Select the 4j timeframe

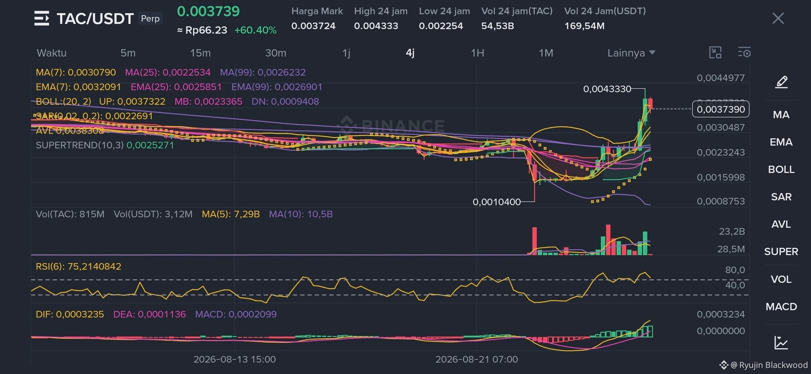coord(410,53)
